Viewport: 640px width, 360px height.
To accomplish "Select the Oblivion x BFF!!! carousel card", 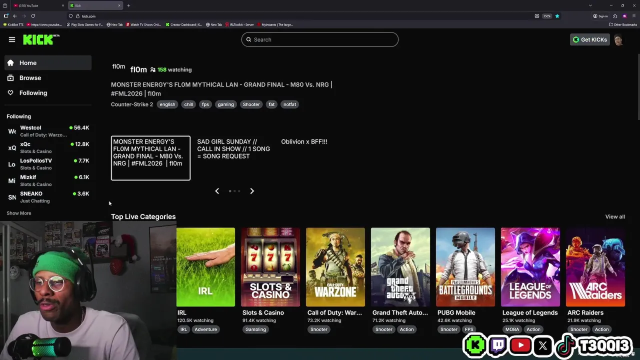I will pyautogui.click(x=318, y=158).
